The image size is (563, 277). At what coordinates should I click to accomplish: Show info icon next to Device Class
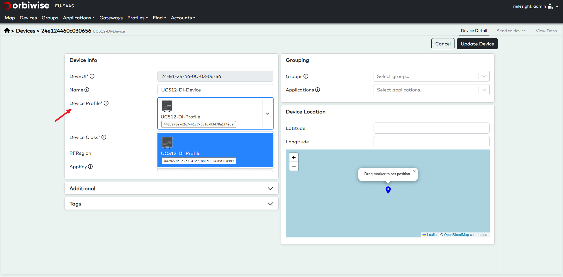point(104,137)
